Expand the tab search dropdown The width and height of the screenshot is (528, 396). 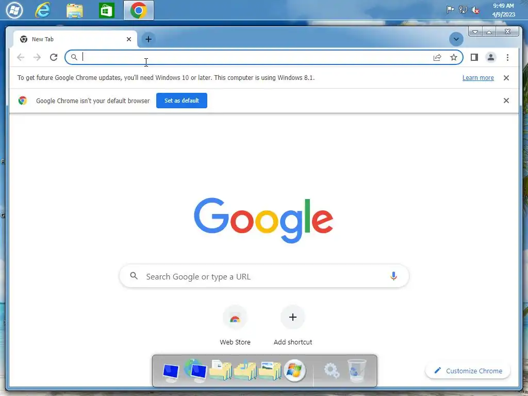[456, 39]
